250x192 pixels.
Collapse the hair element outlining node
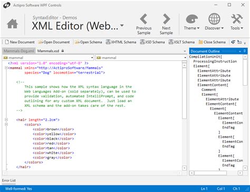point(6,120)
